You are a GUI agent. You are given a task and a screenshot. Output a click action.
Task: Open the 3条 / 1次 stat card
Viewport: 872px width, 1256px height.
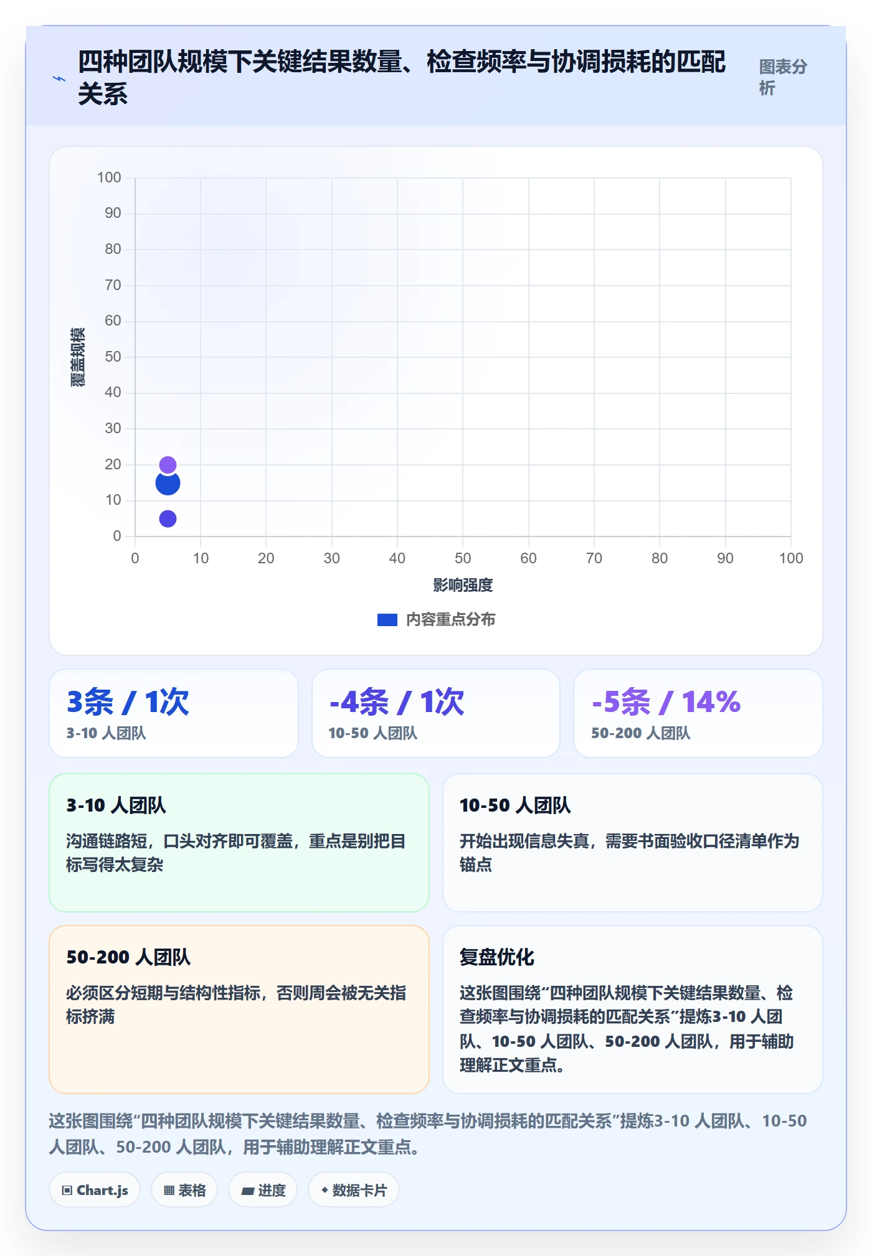click(x=174, y=713)
